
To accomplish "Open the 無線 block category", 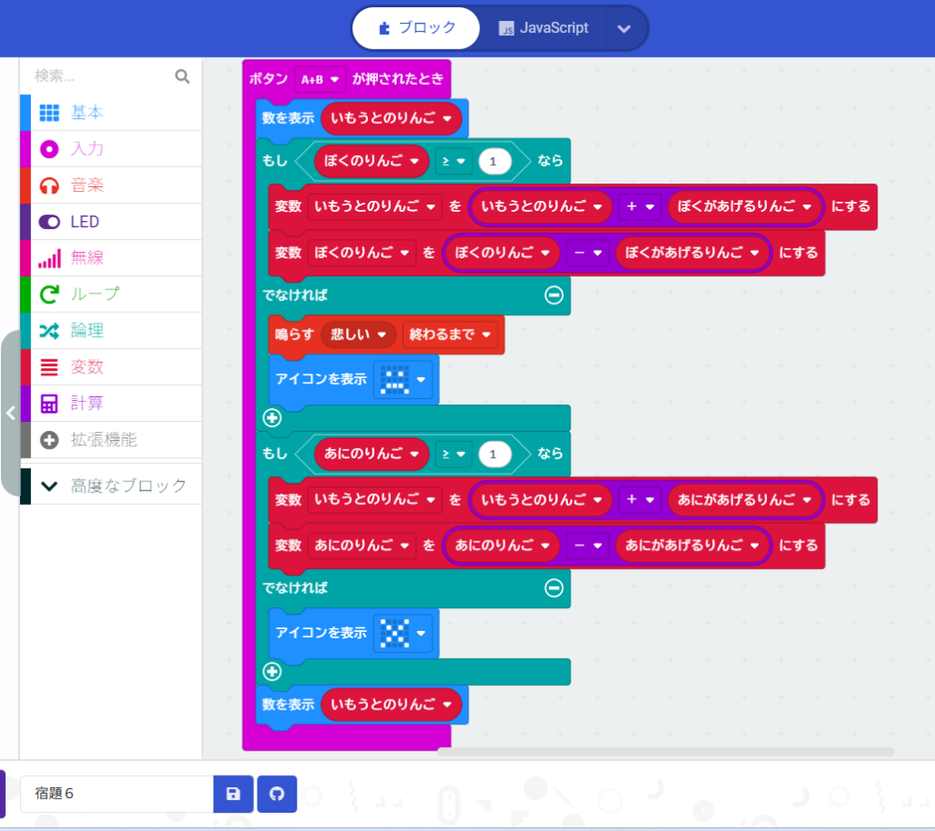I will [x=111, y=258].
